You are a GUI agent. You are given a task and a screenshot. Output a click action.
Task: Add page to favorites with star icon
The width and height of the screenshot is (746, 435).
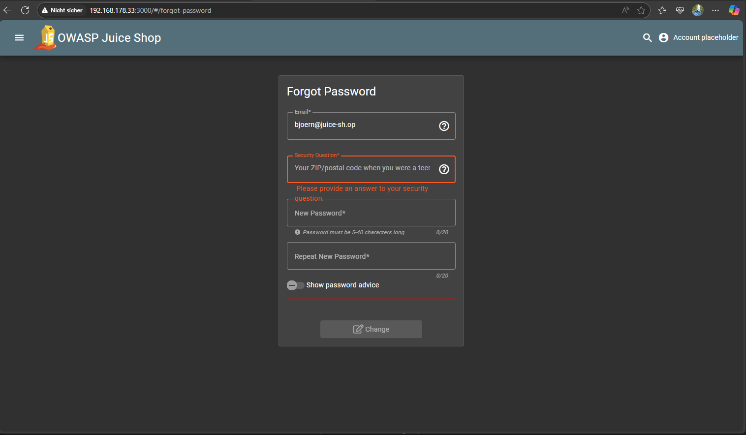pos(641,10)
